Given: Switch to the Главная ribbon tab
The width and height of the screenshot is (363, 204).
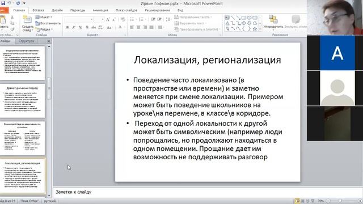Looking at the screenshot, I should tap(19, 10).
